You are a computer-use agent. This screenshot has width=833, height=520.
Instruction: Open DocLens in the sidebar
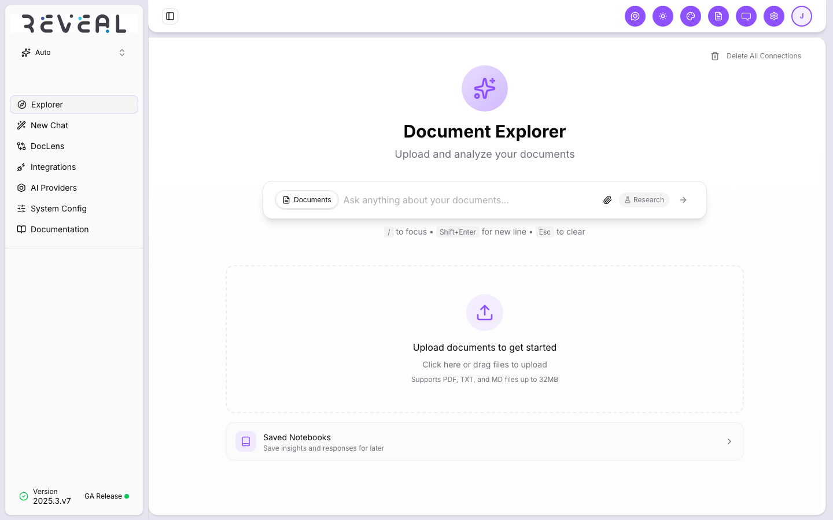(74, 146)
